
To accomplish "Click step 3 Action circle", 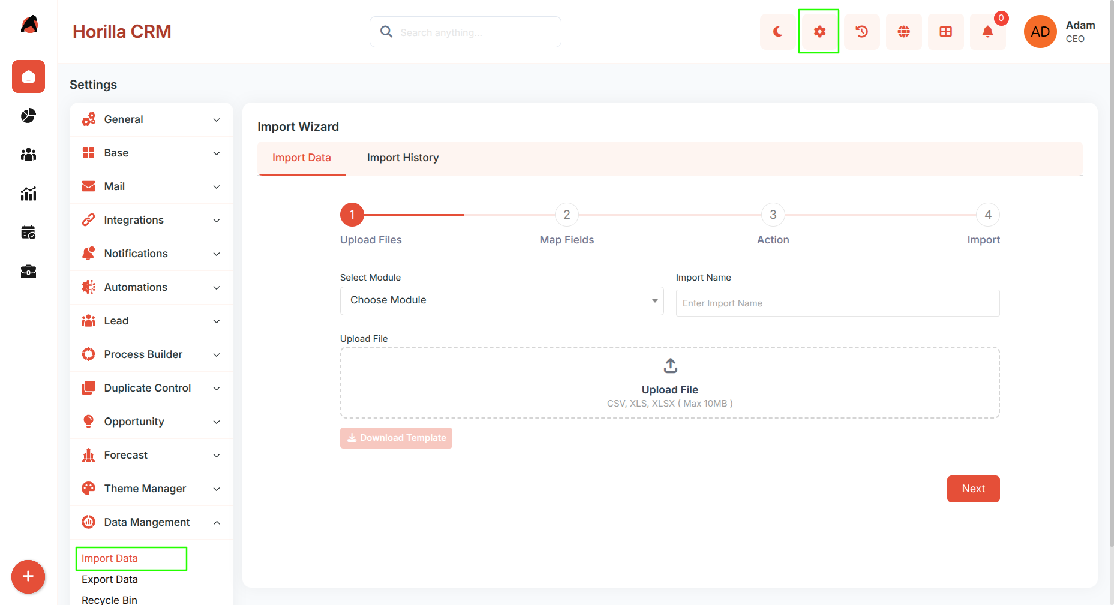I will 773,215.
